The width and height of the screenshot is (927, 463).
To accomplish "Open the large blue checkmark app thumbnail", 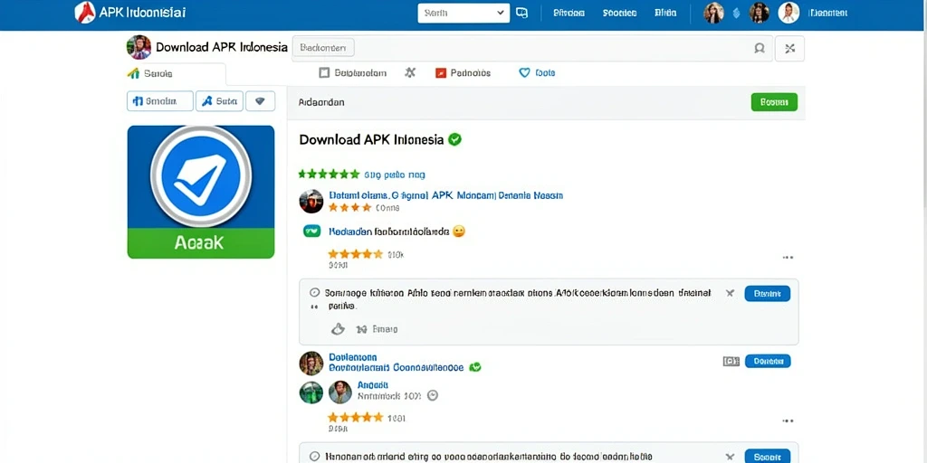I will [201, 176].
